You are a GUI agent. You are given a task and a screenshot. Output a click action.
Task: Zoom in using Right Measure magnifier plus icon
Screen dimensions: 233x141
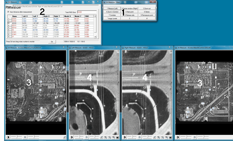(x=158, y=137)
